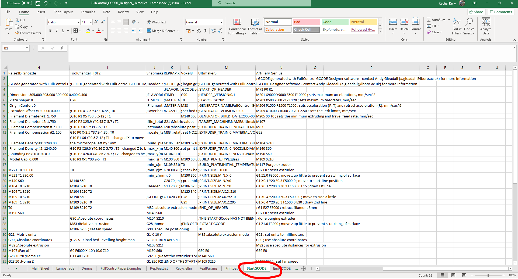
Task: Open the number format dropdown
Action: pos(221,22)
